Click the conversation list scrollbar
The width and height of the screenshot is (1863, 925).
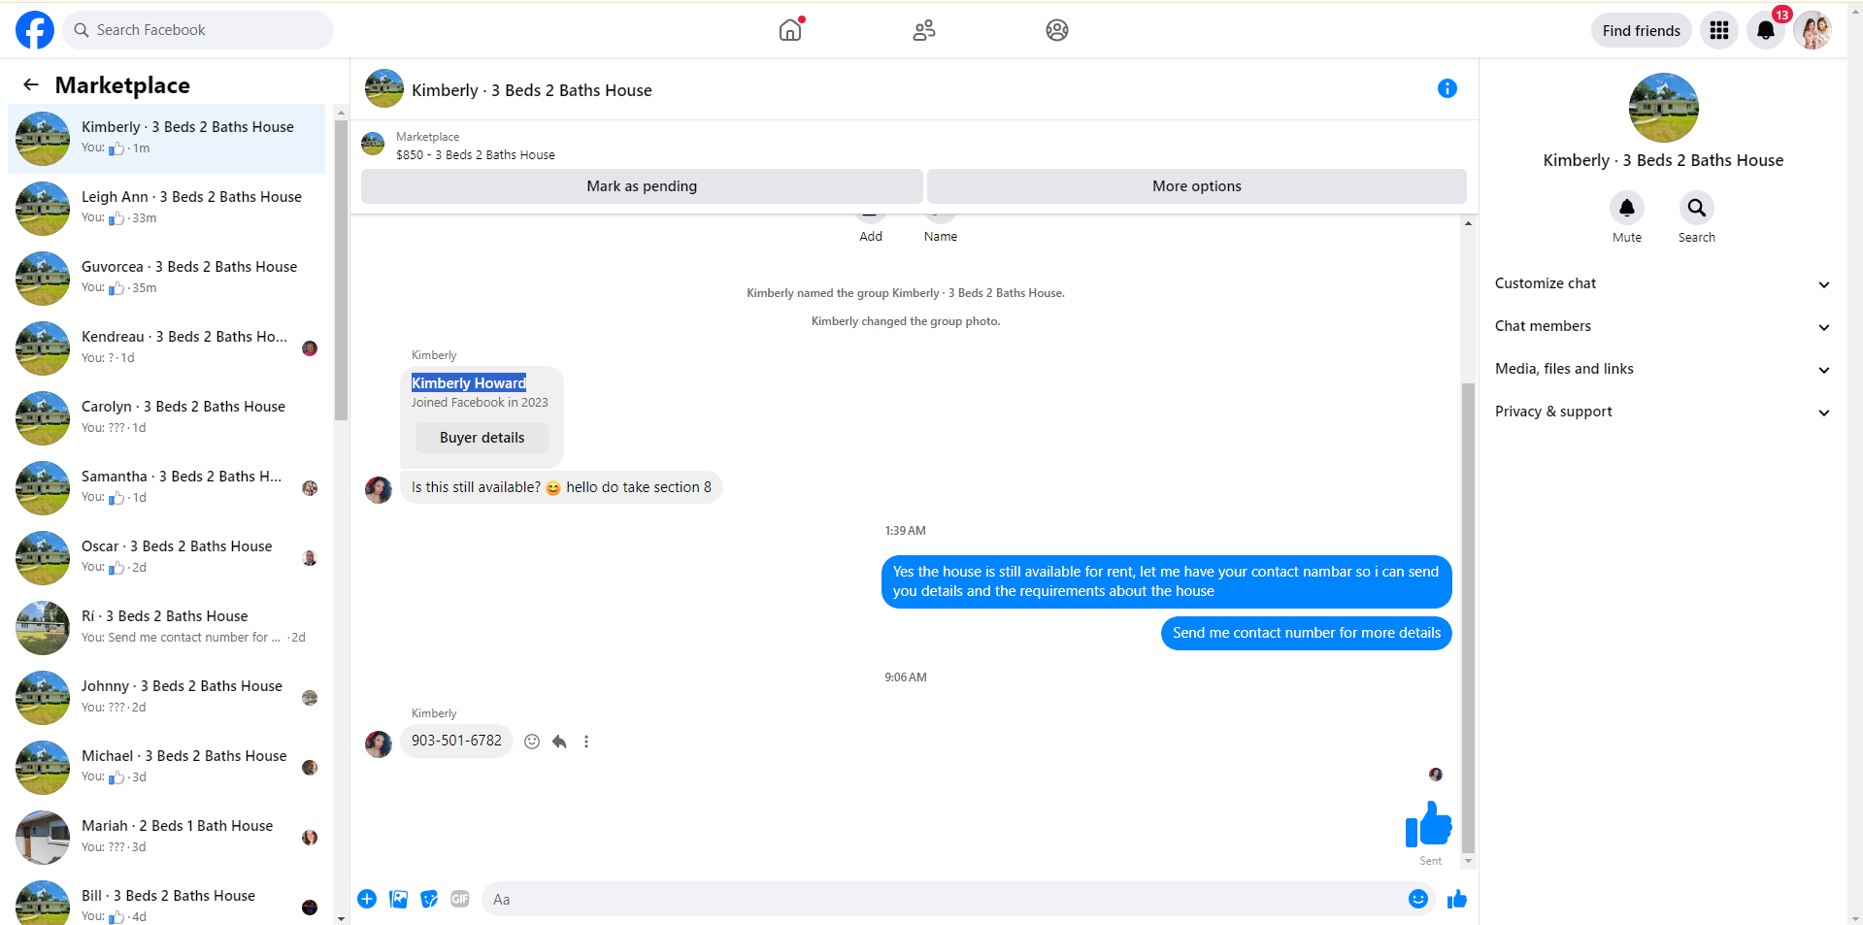(341, 270)
